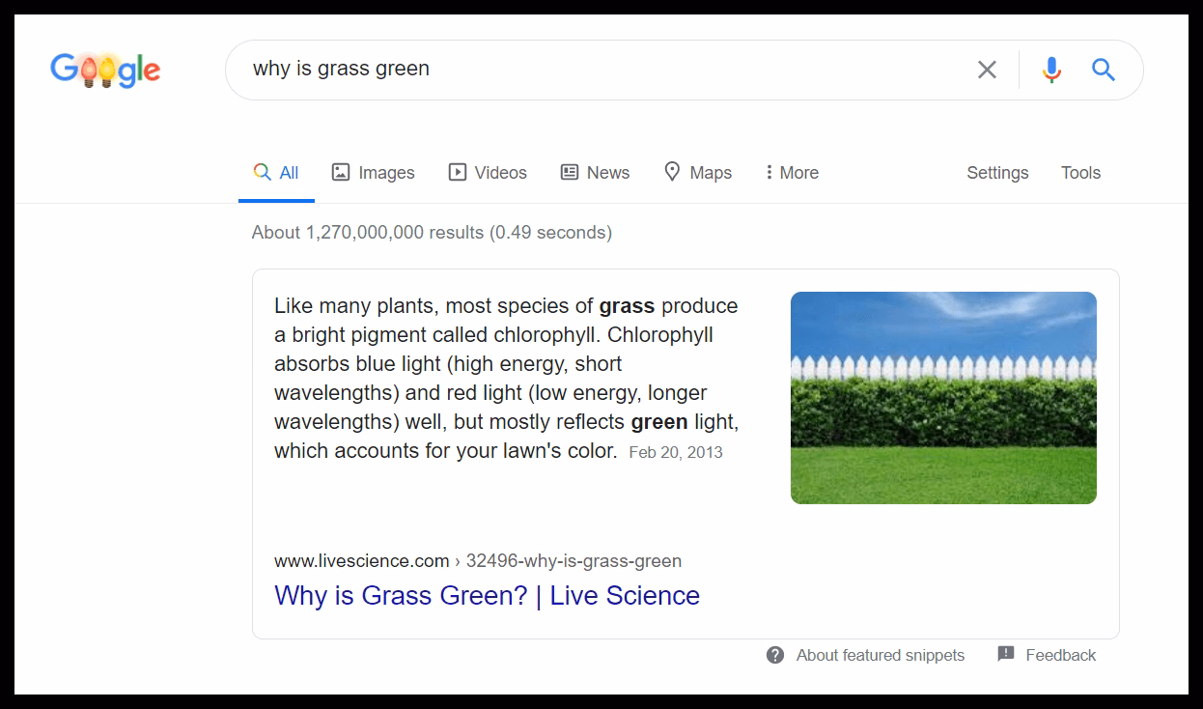Click the About featured snippets link
This screenshot has height=709, width=1203.
(880, 655)
